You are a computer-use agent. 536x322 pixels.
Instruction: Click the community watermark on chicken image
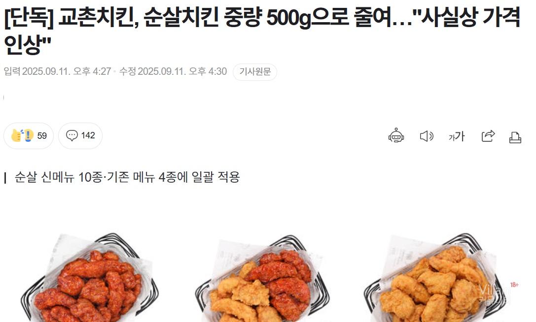tap(494, 295)
